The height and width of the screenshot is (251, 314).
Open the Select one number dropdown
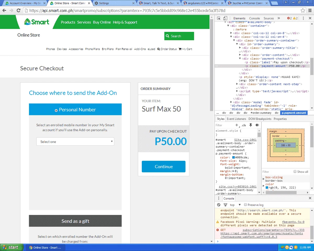tap(75, 142)
